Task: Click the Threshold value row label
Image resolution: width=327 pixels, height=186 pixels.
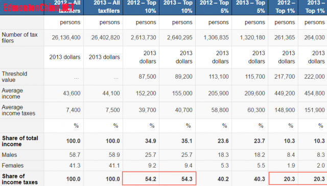Action: coord(14,77)
